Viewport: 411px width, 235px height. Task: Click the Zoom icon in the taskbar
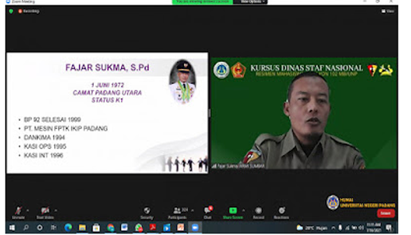point(194,227)
